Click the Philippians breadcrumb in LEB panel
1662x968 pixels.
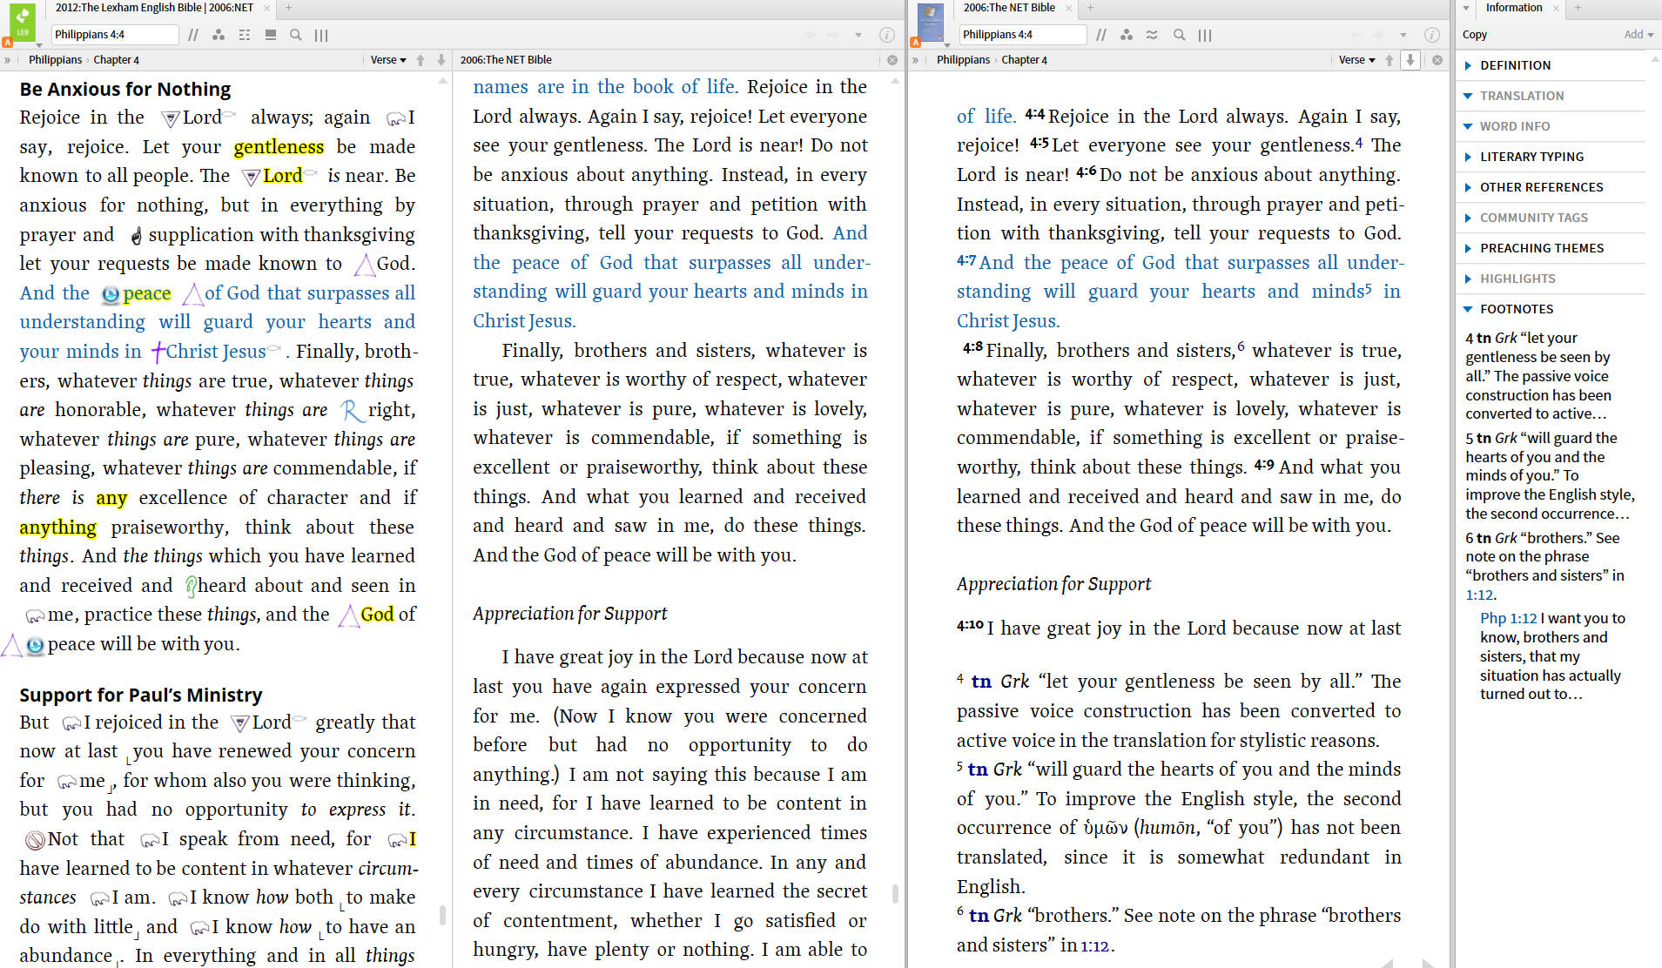click(x=55, y=60)
